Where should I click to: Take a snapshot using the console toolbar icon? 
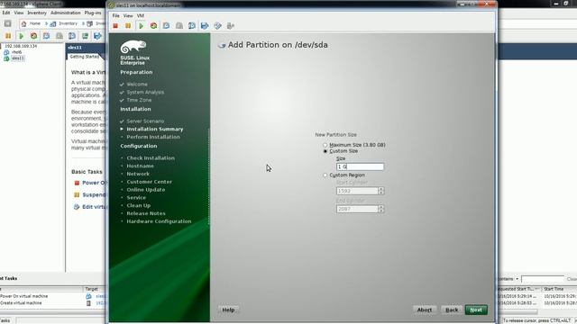tap(166, 26)
